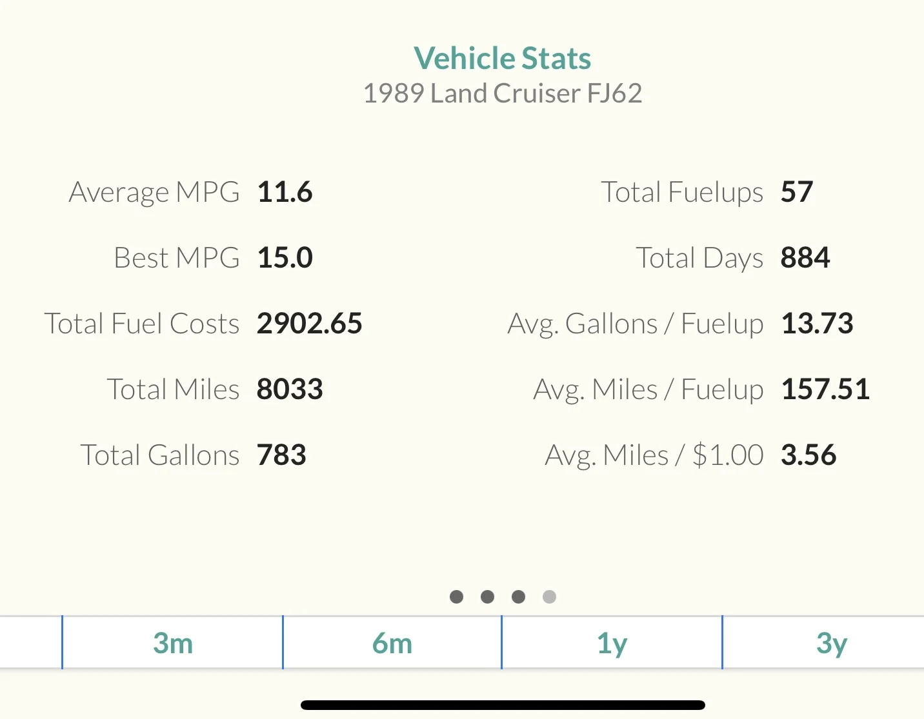Tap the Average MPG value 11.6
The height and width of the screenshot is (719, 924).
point(285,192)
